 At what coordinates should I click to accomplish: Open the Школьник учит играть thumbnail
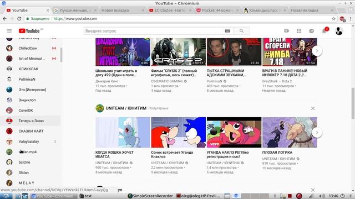click(x=123, y=52)
